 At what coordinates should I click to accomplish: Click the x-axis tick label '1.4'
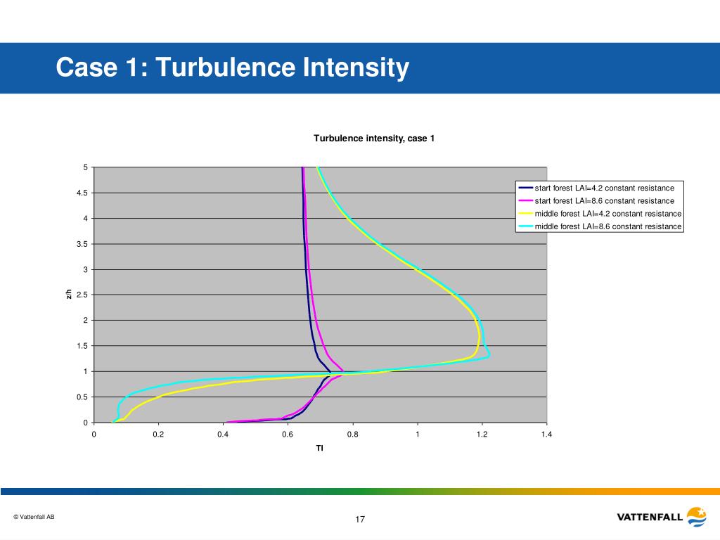546,435
